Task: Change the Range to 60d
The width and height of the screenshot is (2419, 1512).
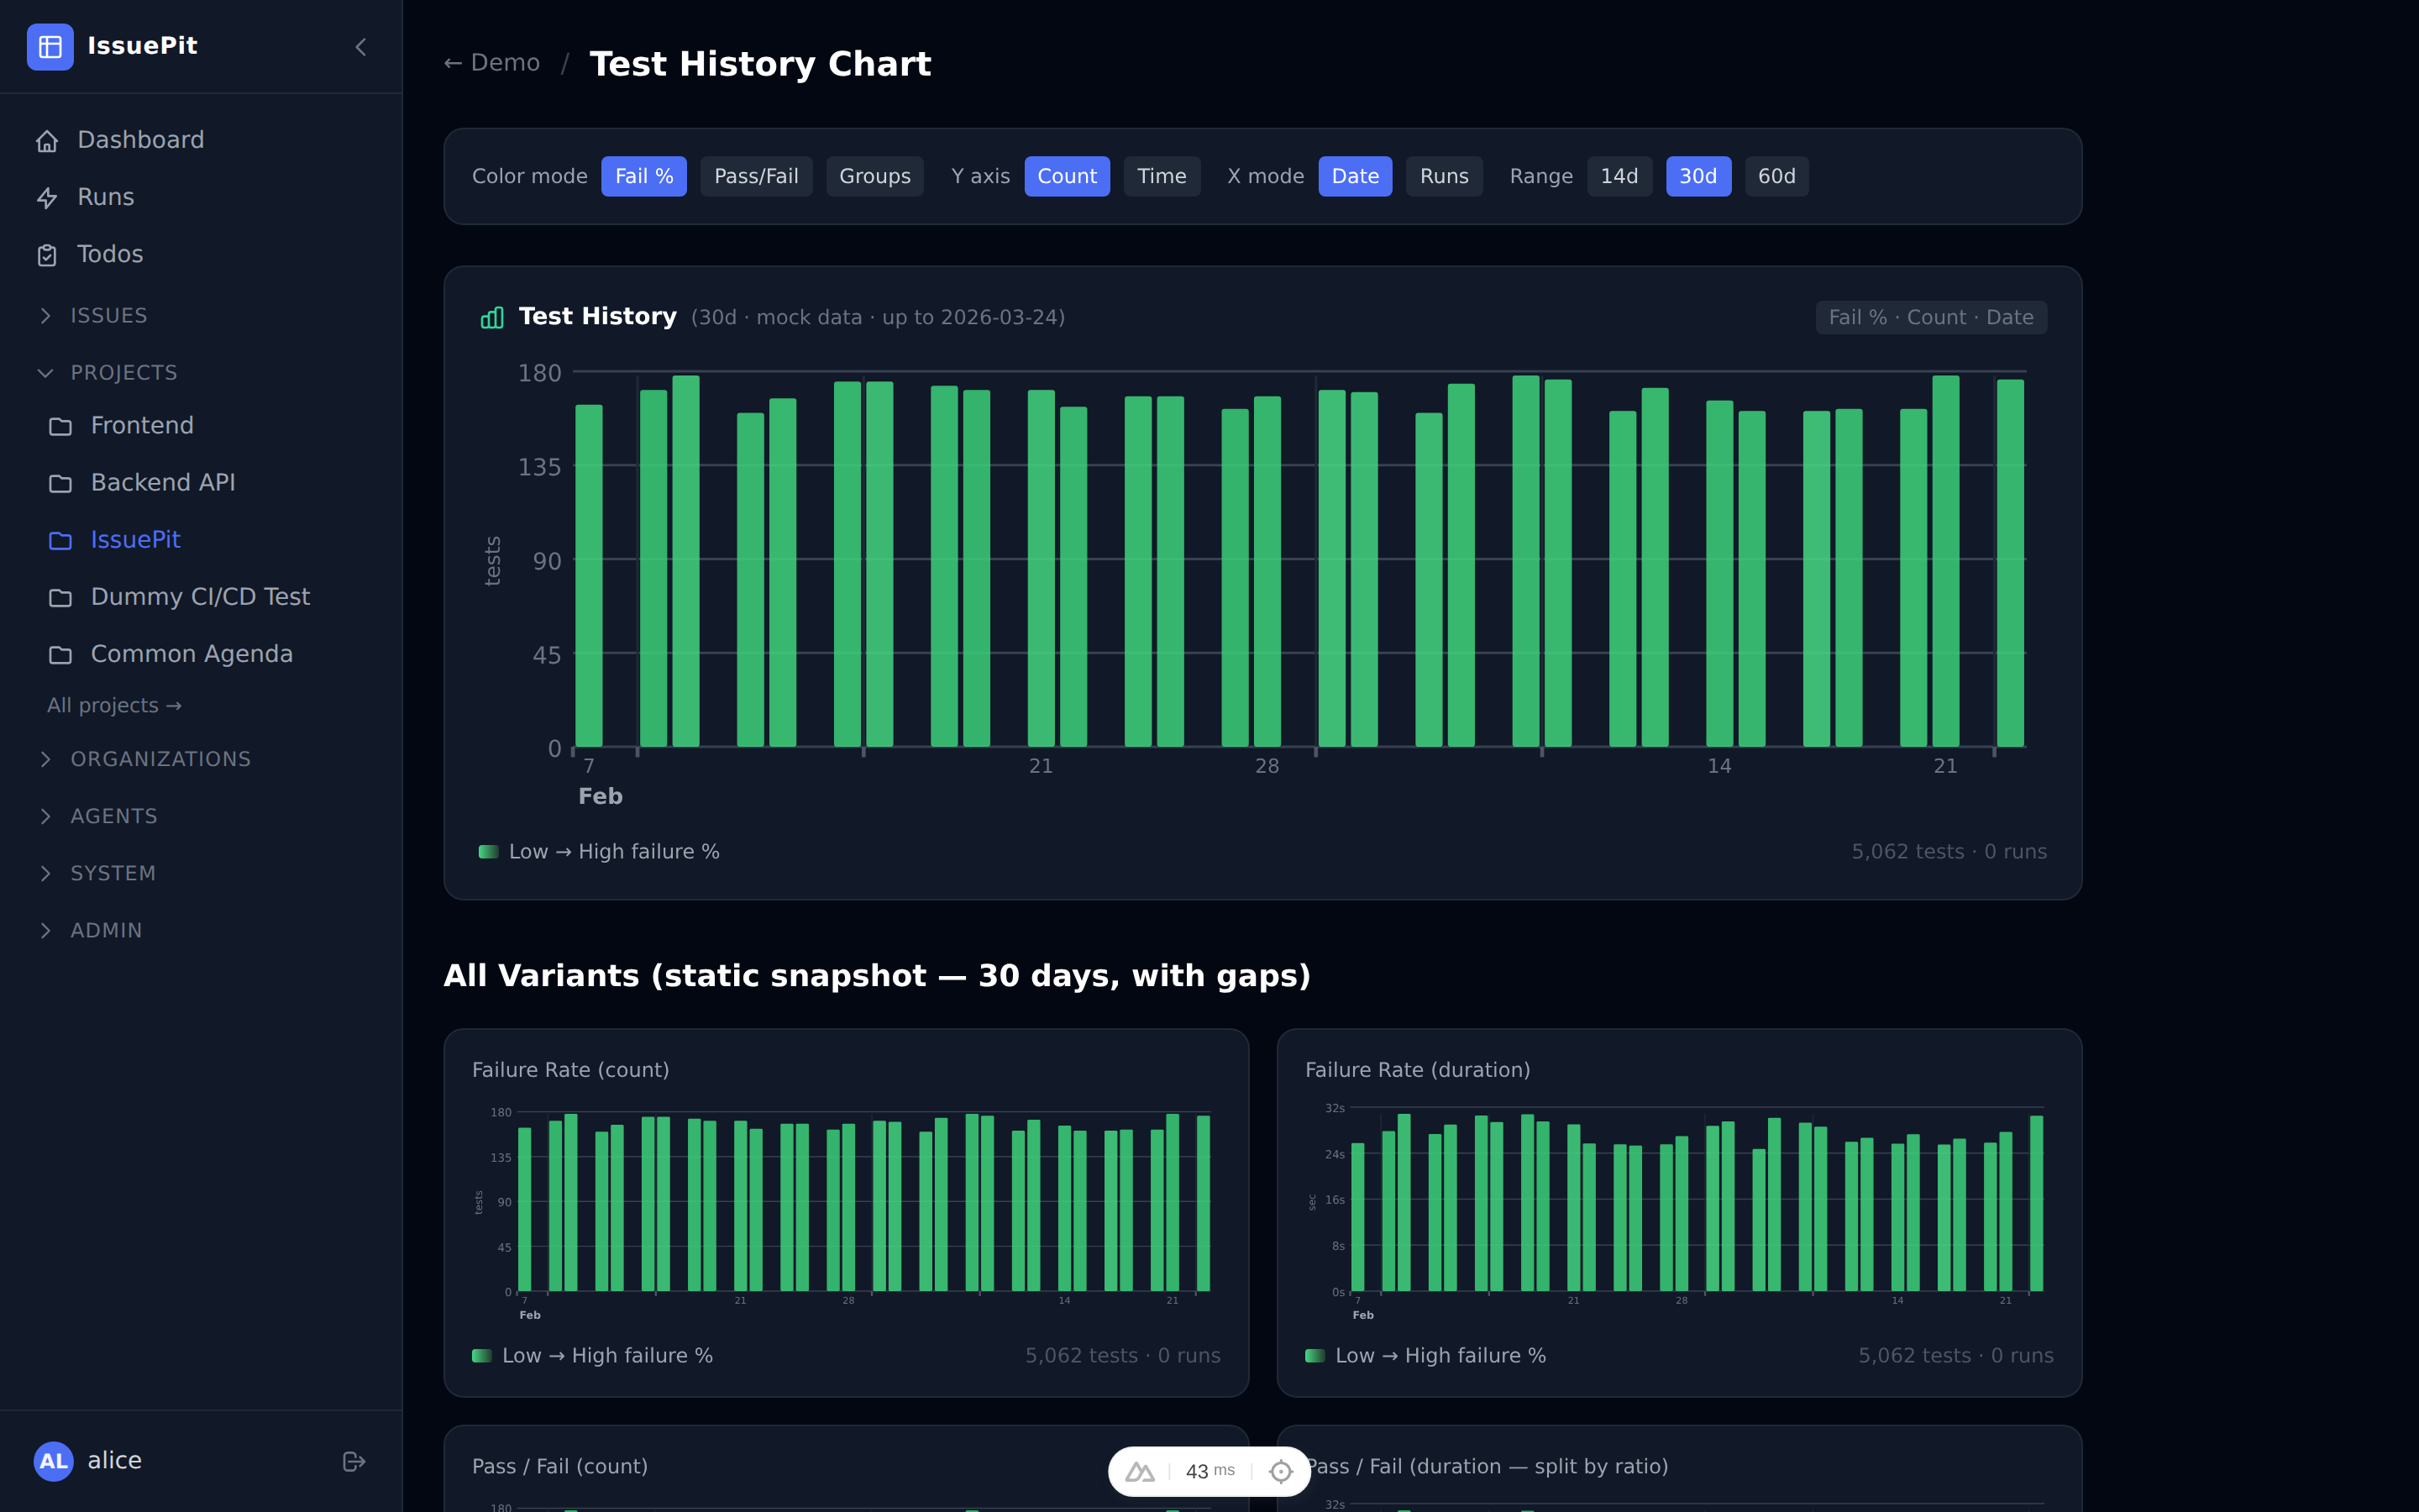Action: coord(1776,176)
